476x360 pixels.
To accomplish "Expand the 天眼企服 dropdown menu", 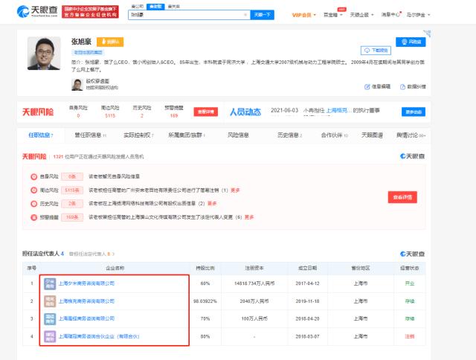I will (x=361, y=15).
